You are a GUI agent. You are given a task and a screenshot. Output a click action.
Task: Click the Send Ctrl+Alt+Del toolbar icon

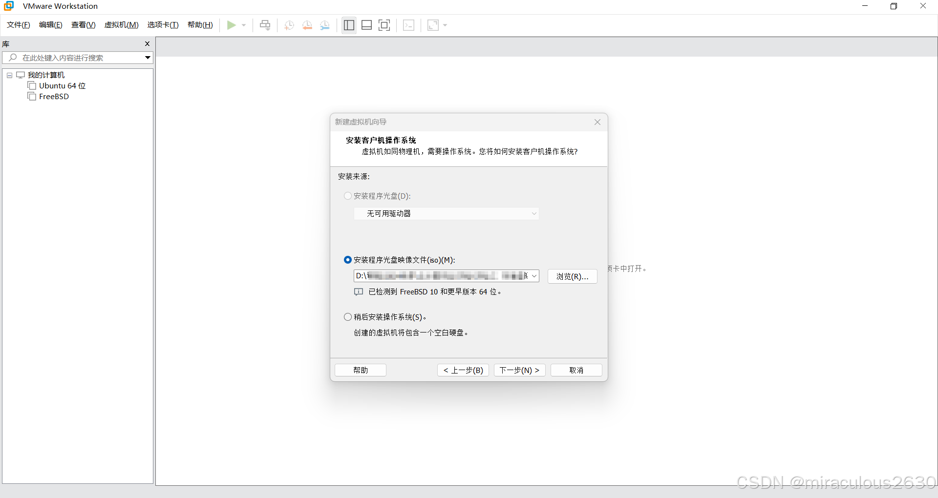pyautogui.click(x=265, y=25)
